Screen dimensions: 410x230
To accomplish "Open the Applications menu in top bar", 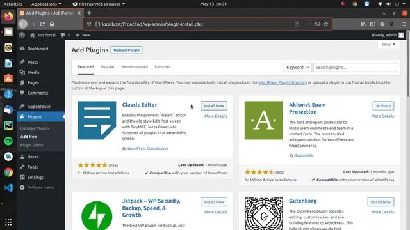I will click(46, 4).
